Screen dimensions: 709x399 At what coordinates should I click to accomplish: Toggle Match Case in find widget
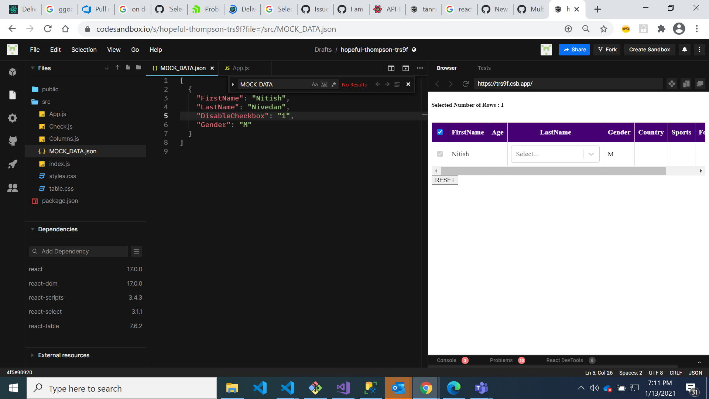pos(315,84)
